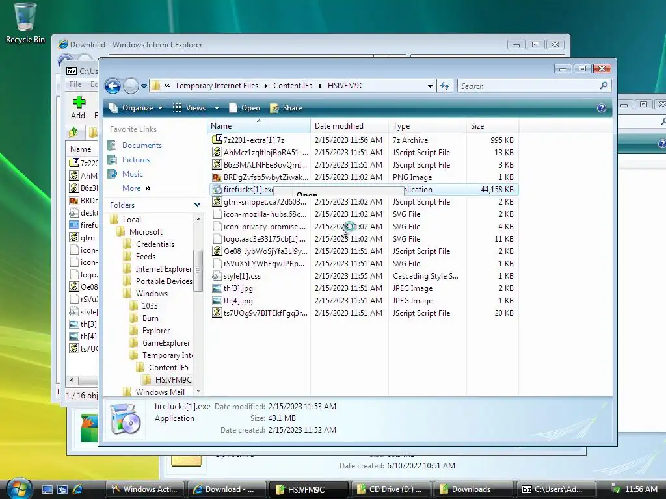Viewport: 666px width, 499px height.
Task: Open Recycle Bin on desktop
Action: [x=25, y=23]
